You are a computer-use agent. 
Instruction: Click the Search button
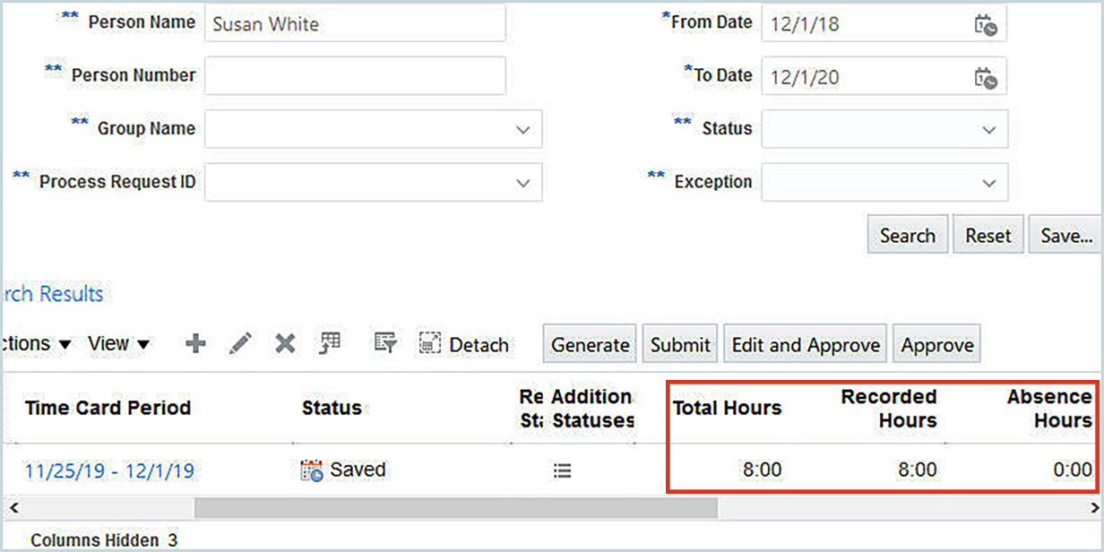907,236
